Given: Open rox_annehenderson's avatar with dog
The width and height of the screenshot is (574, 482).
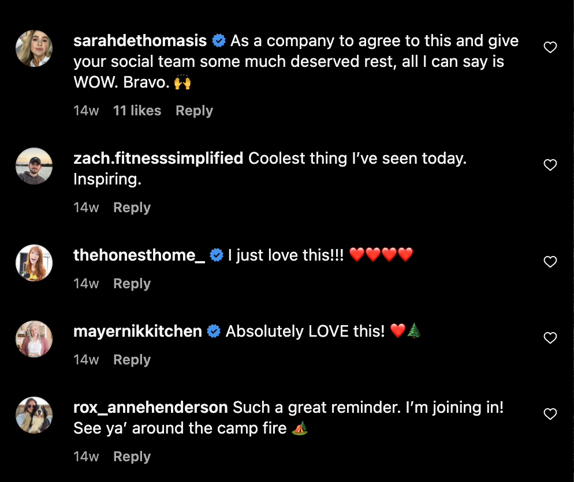Looking at the screenshot, I should [34, 415].
